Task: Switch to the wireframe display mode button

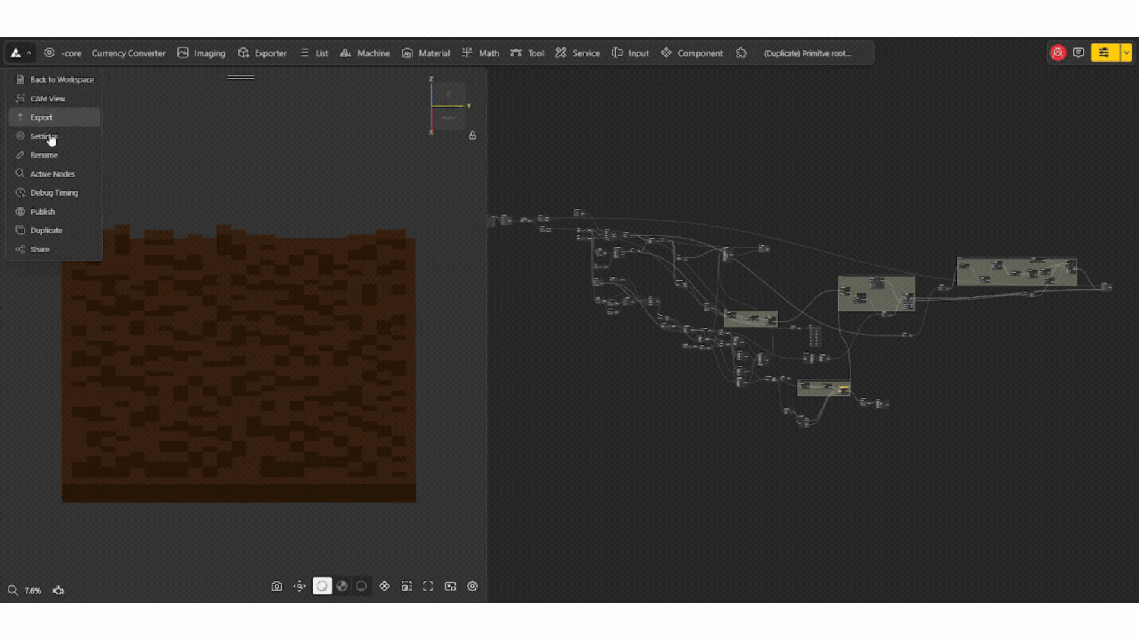Action: coord(361,586)
